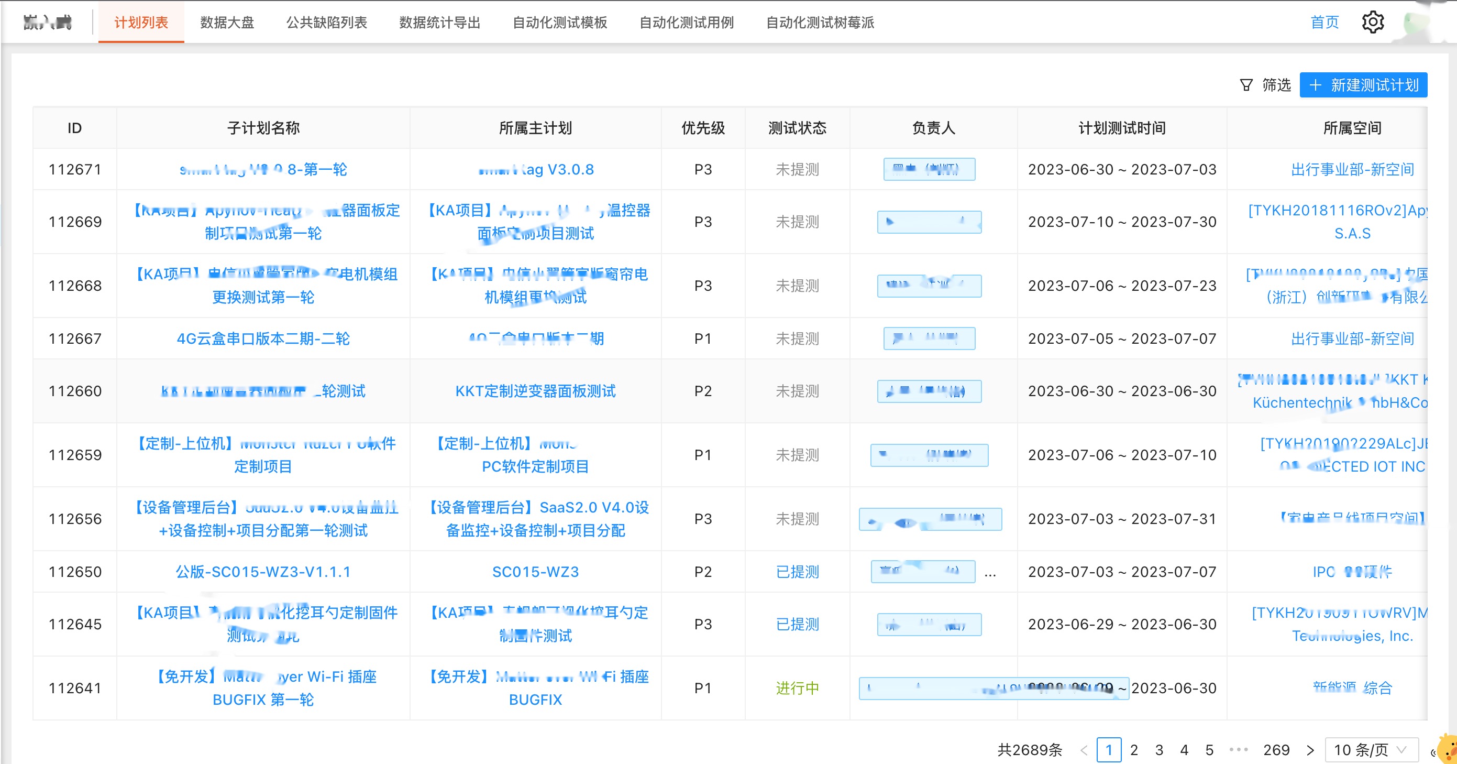Go to page 5
Image resolution: width=1457 pixels, height=764 pixels.
point(1209,750)
